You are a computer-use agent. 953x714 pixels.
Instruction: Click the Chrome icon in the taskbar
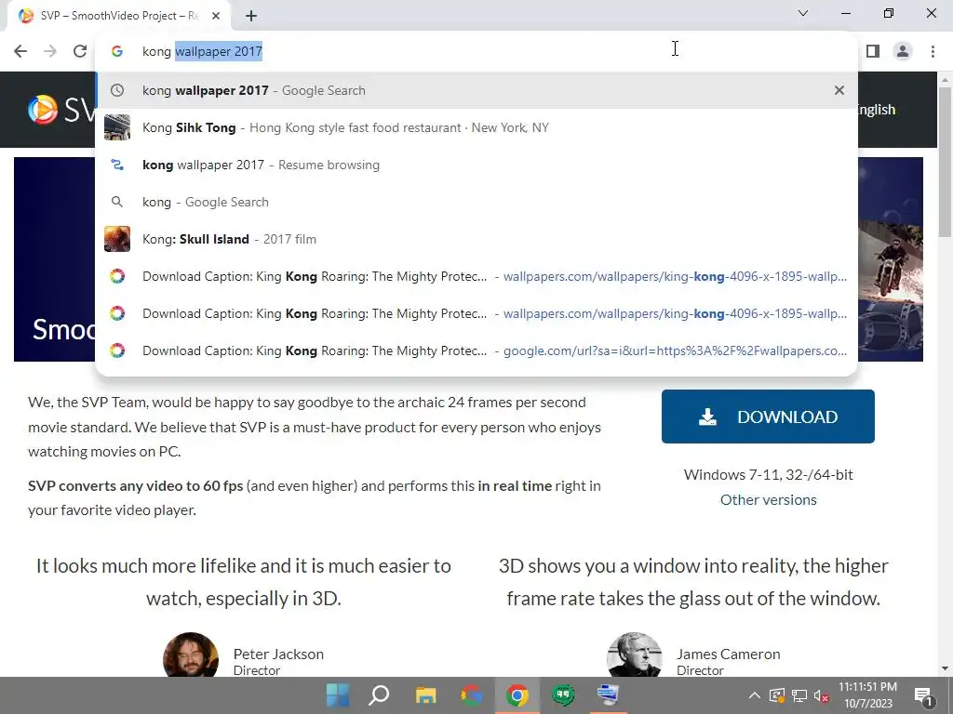tap(517, 695)
